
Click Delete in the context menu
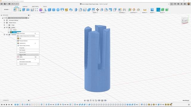point(28,57)
